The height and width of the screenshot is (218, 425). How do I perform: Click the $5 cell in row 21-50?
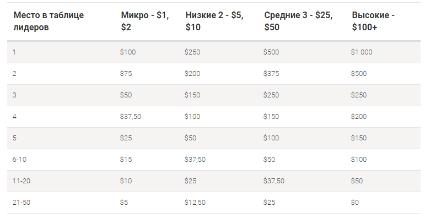pyautogui.click(x=124, y=202)
